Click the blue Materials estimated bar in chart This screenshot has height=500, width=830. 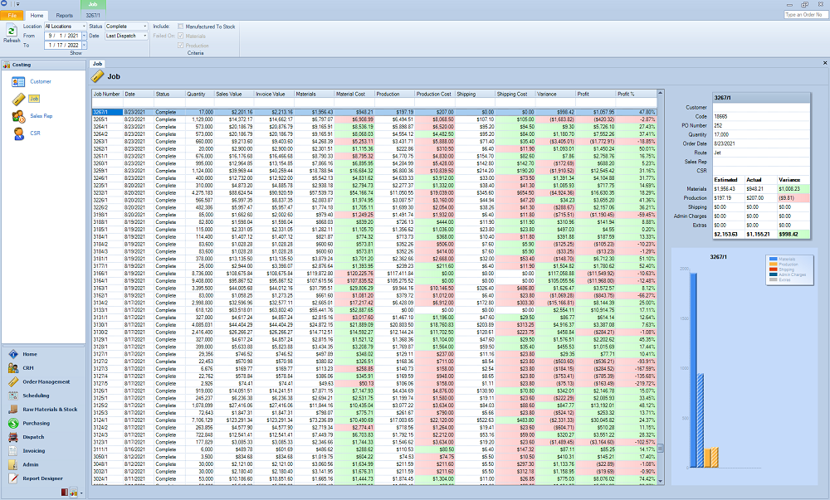(x=693, y=370)
